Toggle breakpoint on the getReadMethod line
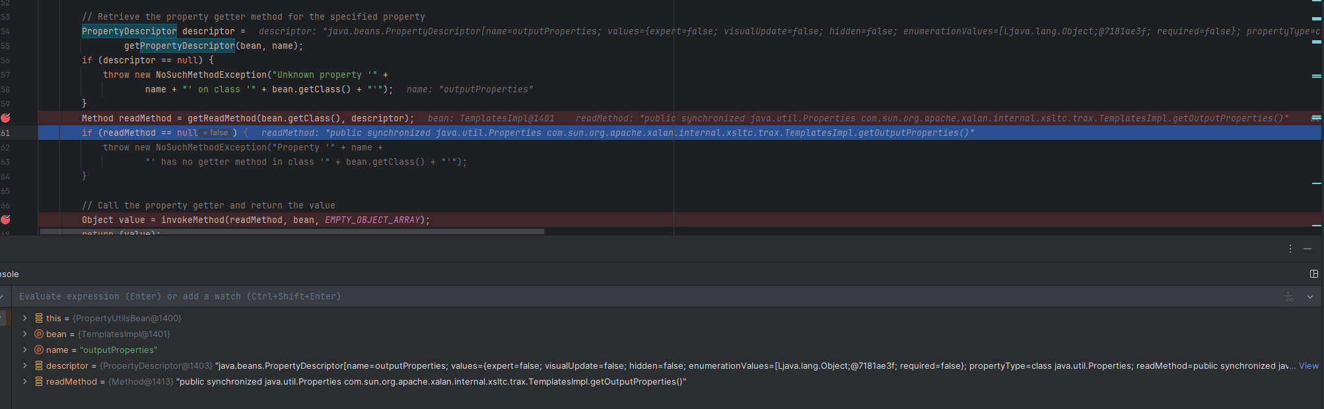This screenshot has width=1324, height=409. (6, 118)
